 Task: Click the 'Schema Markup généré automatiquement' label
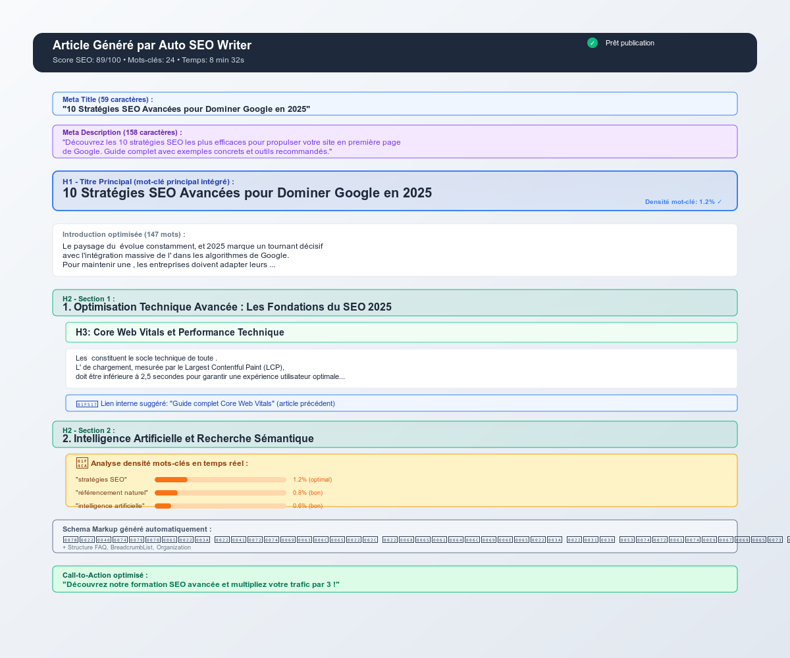(x=137, y=529)
